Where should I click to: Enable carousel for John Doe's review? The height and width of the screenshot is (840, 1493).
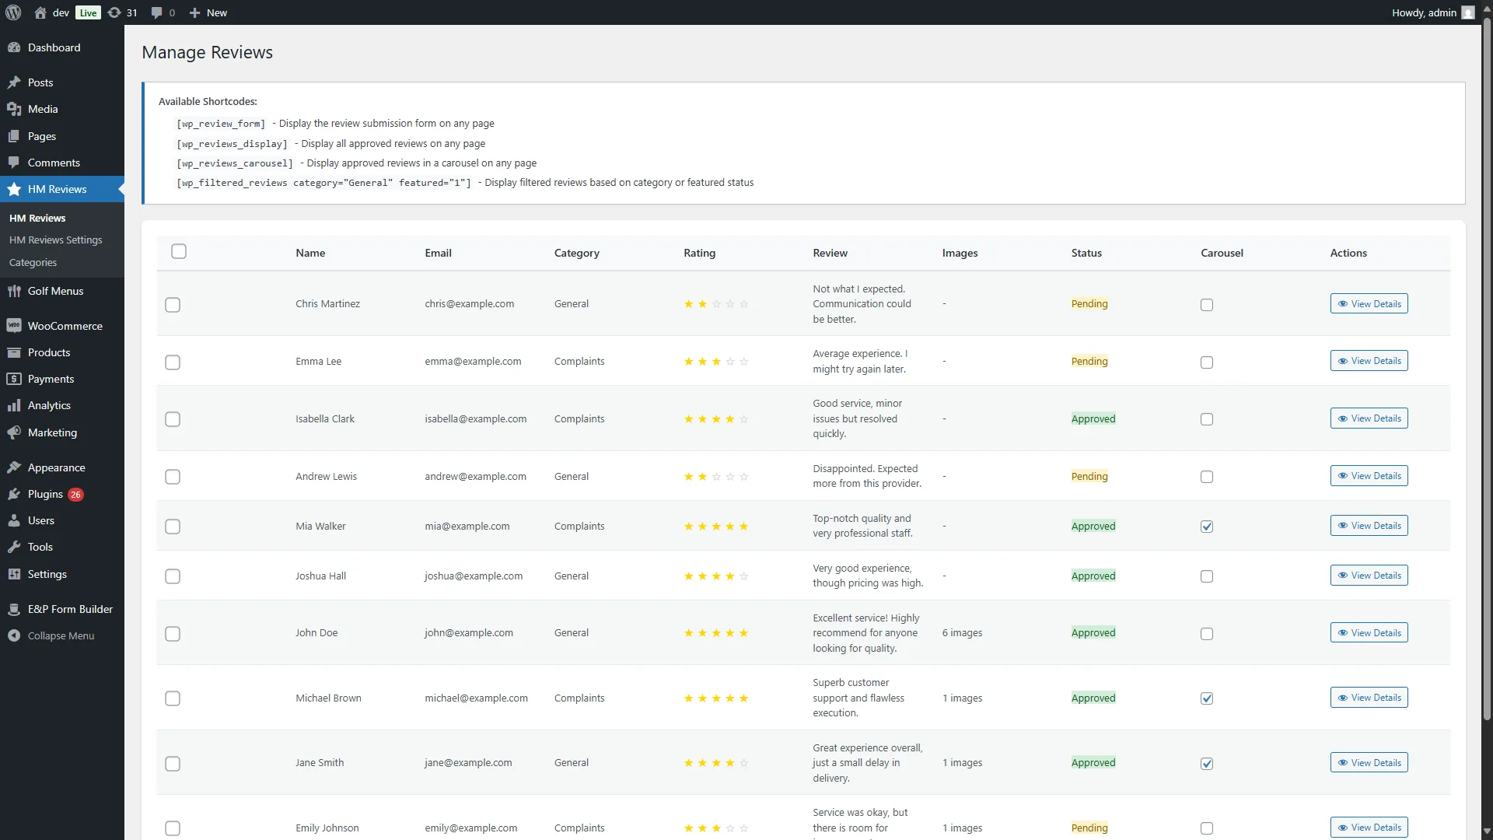point(1207,634)
